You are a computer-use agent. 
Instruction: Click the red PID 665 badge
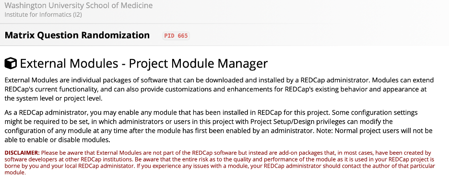[x=176, y=36]
